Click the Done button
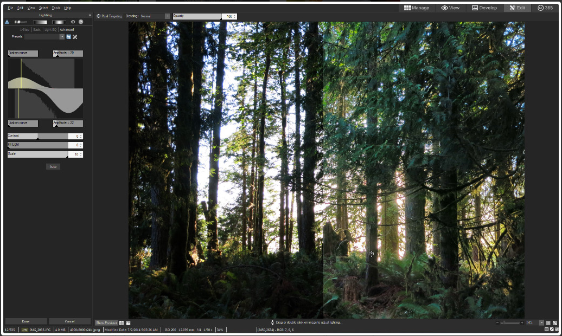The width and height of the screenshot is (562, 336). tap(26, 321)
